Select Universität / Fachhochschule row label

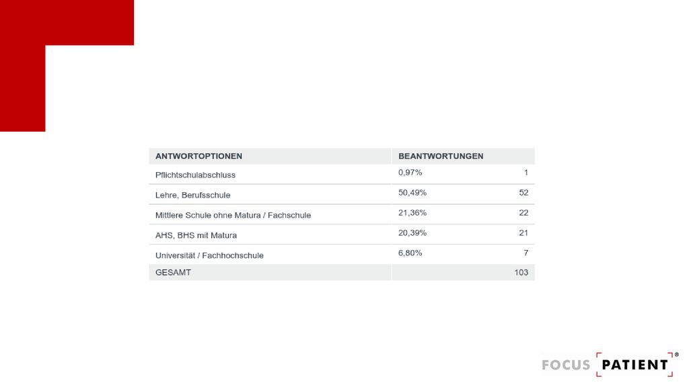(x=209, y=256)
